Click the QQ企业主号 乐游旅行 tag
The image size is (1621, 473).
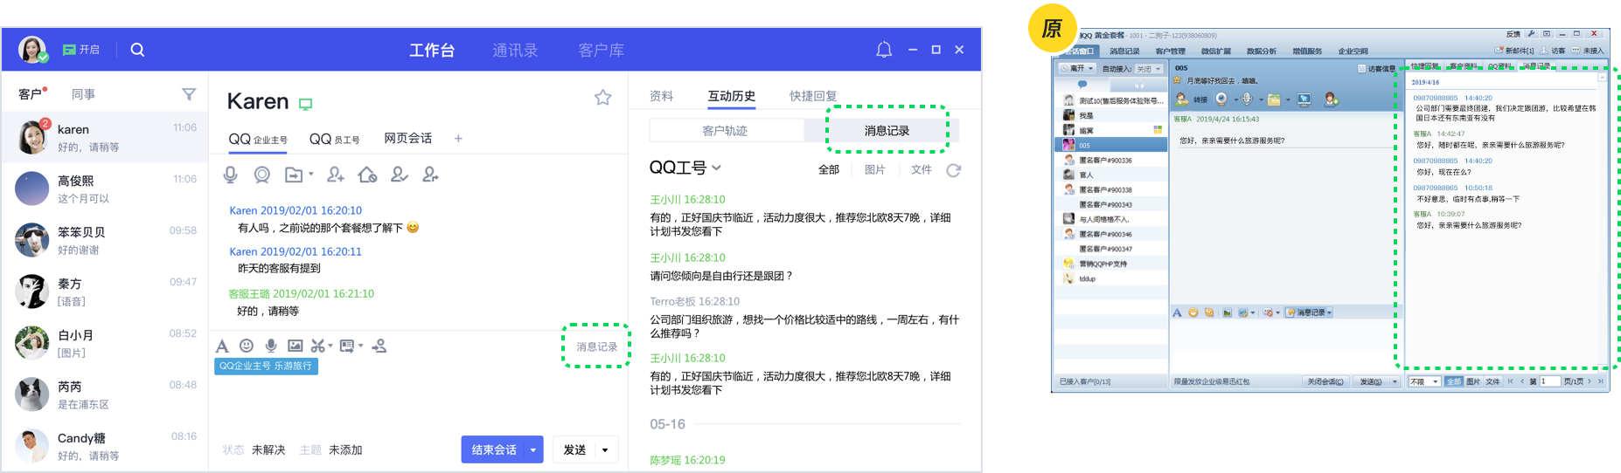[x=266, y=367]
